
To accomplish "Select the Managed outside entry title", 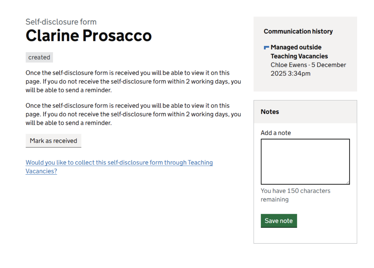I will [296, 47].
